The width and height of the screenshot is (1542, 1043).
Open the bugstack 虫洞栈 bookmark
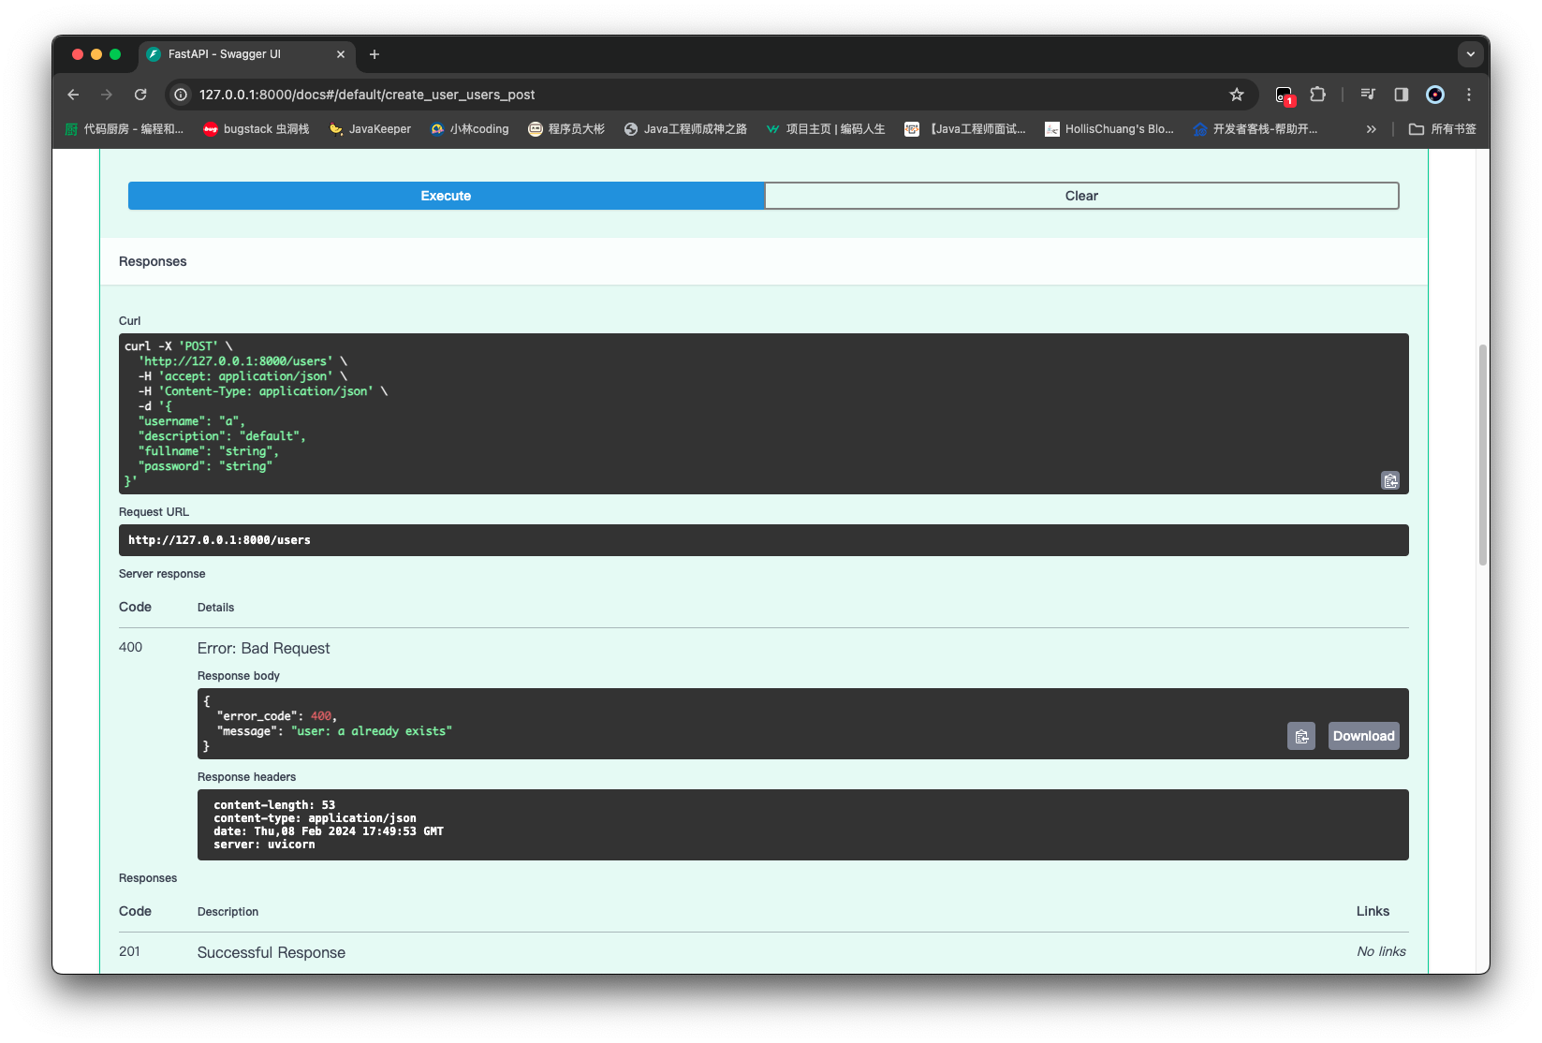(257, 129)
